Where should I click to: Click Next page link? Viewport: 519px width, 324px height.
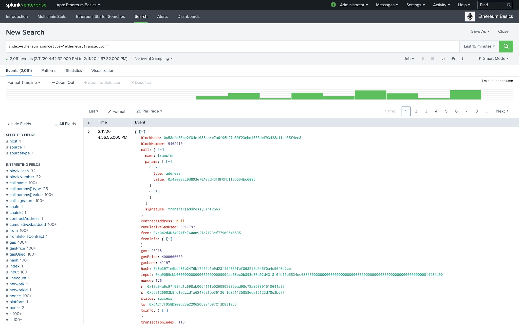coord(502,111)
